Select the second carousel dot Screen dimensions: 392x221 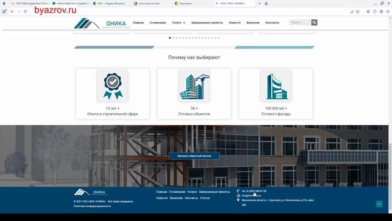[173, 38]
